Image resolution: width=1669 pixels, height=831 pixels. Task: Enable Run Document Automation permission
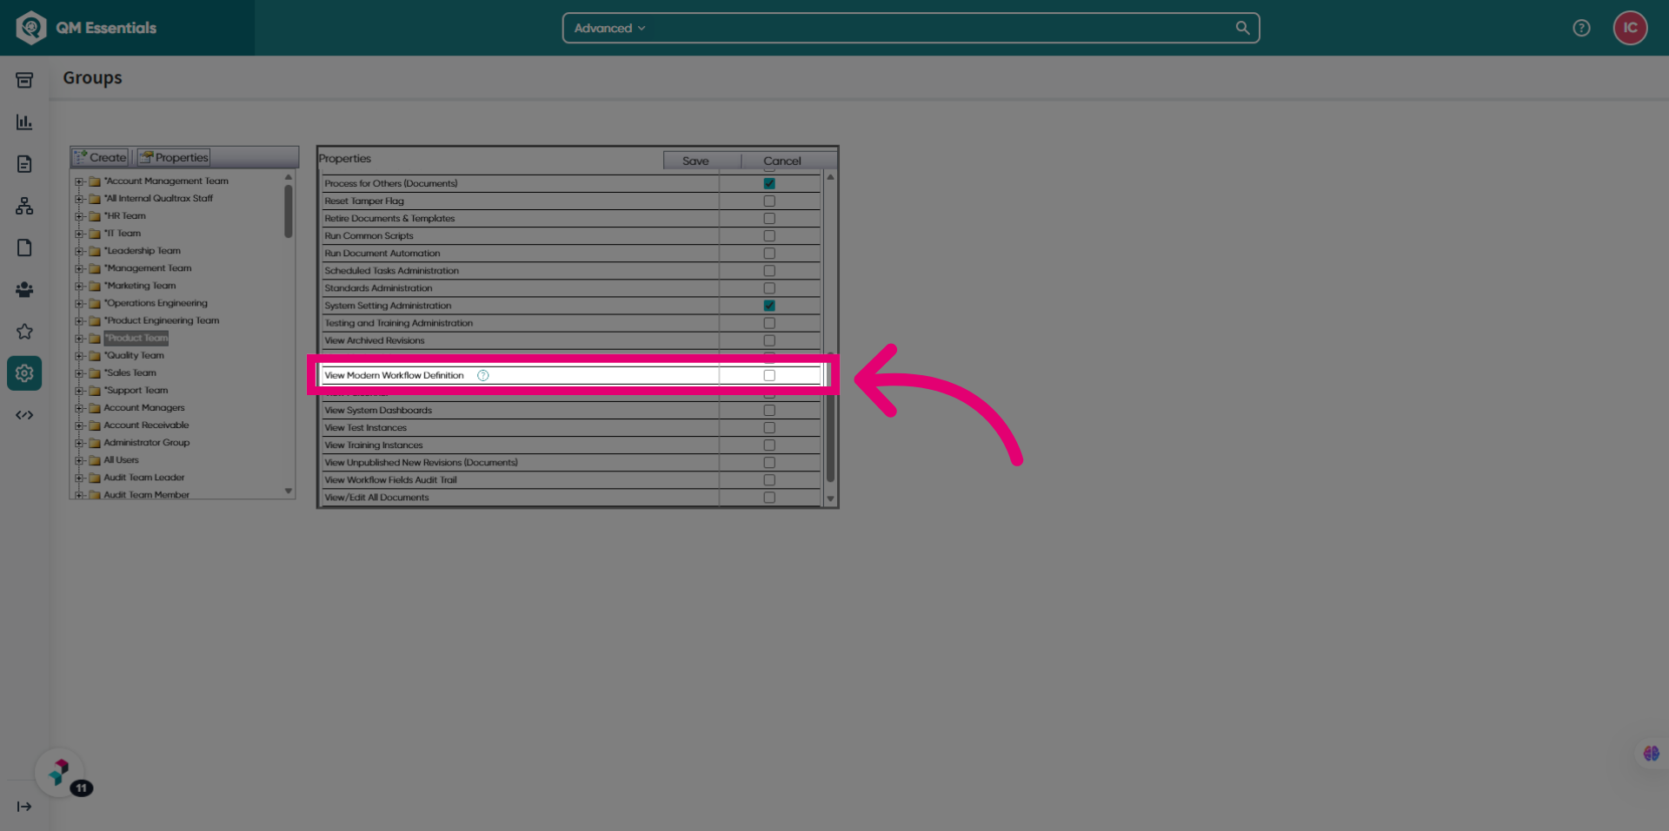[769, 253]
